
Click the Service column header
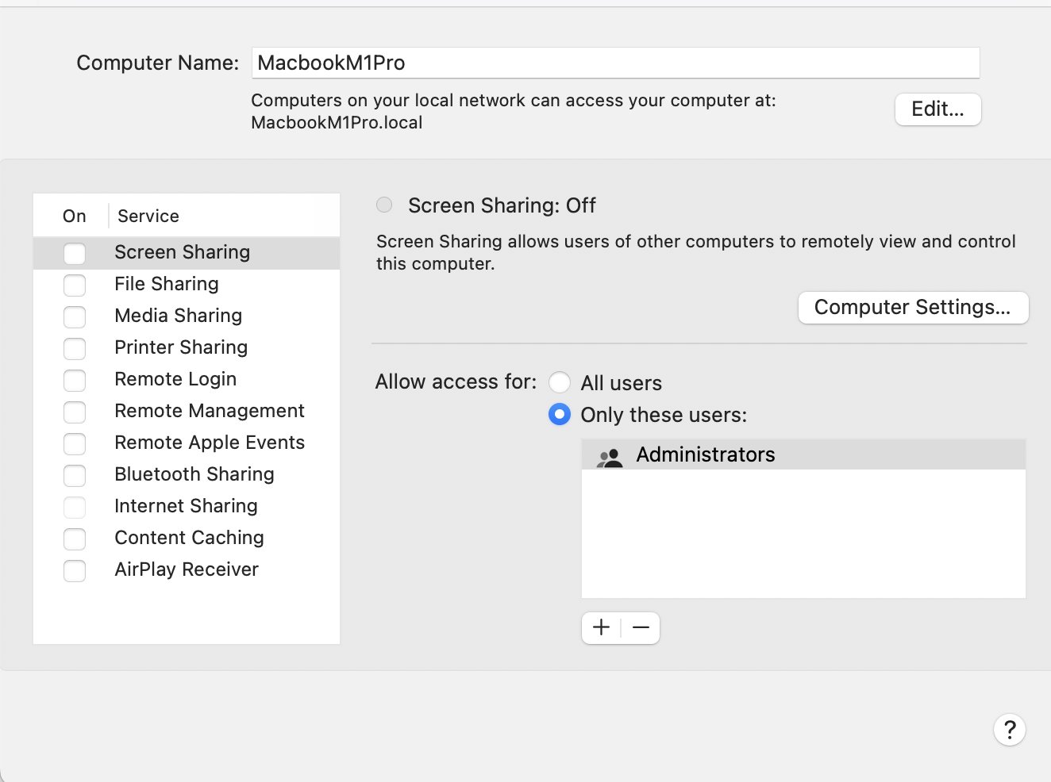(148, 216)
